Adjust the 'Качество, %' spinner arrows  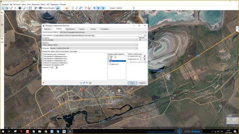pyautogui.click(x=57, y=67)
